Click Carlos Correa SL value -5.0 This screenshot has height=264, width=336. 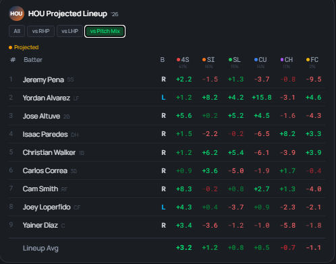(236, 171)
